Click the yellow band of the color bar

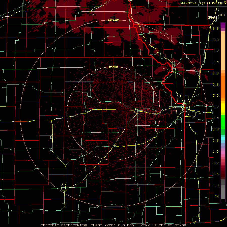pos(223,108)
